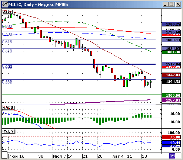Viewport: 183px width, 160px height.
Task: Click the 28 date on time axis
Action: coord(100,156)
